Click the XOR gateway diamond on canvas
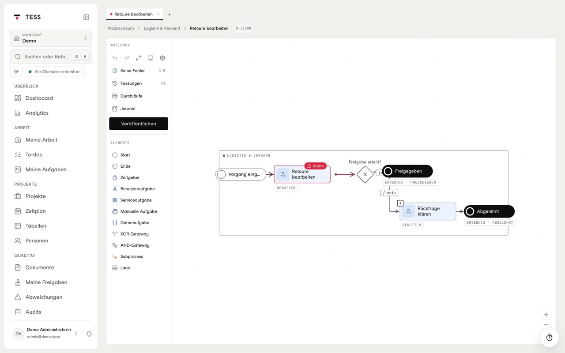Image resolution: width=565 pixels, height=353 pixels. pos(365,174)
